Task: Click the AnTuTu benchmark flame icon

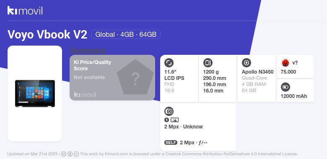Action: click(x=285, y=63)
